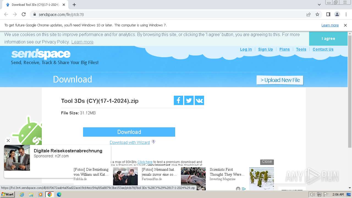The height and width of the screenshot is (198, 352).
Task: Bookmark this page with star icon
Action: [x=317, y=14]
